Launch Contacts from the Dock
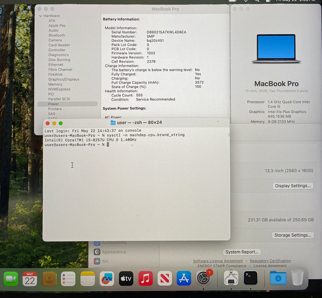 pyautogui.click(x=49, y=279)
